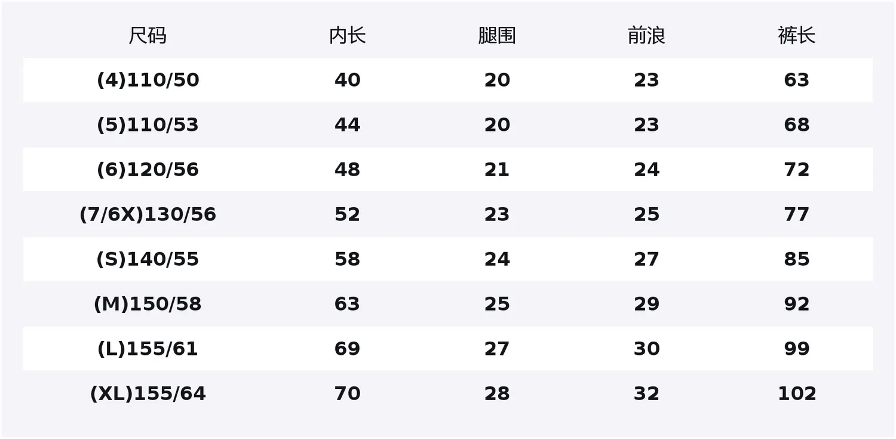Viewport: 896px width, 439px height.
Task: Select the (4)110/50 size row label
Action: 148,80
